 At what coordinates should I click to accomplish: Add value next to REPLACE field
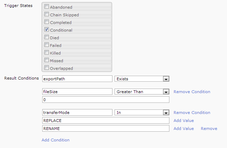(x=183, y=121)
